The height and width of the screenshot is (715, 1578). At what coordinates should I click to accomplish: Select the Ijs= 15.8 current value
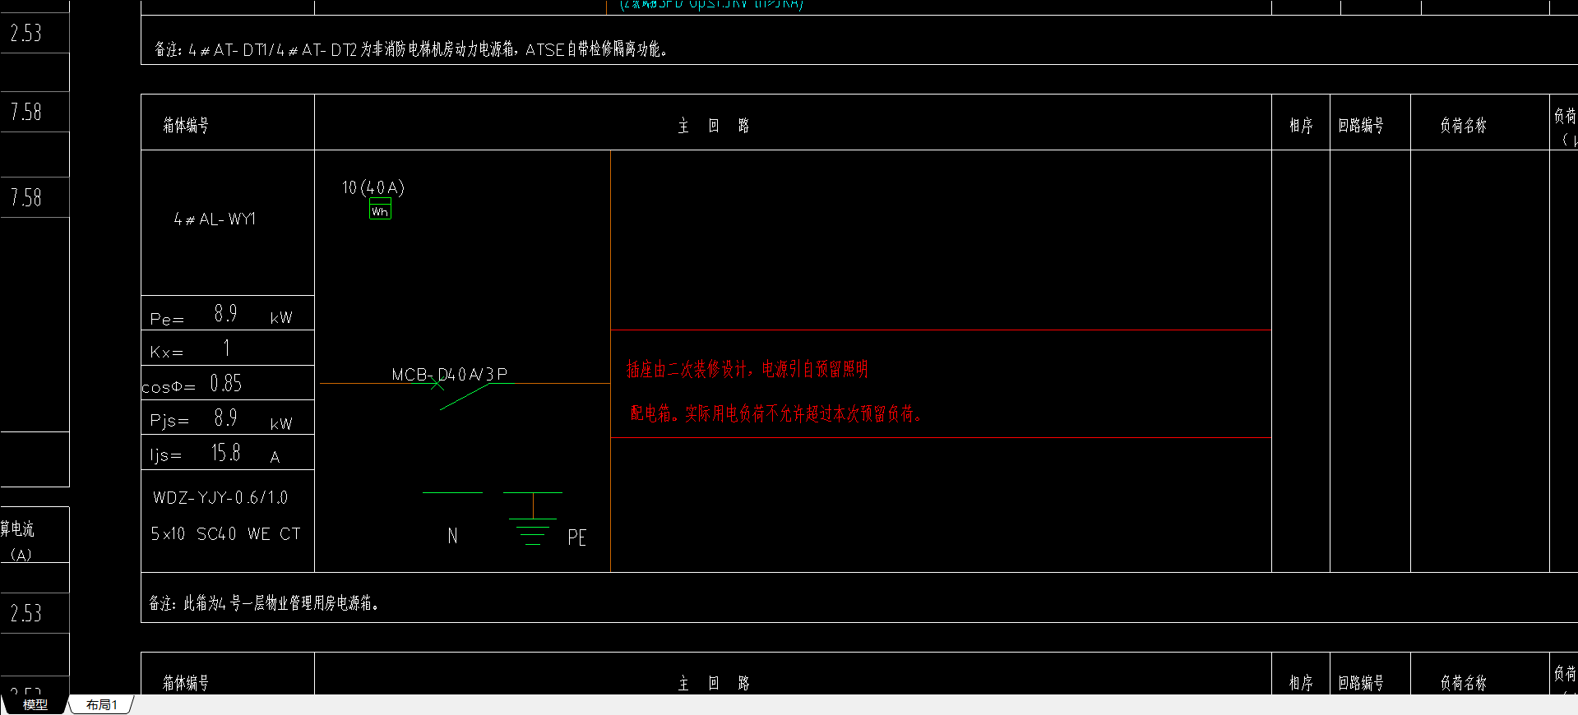226,453
